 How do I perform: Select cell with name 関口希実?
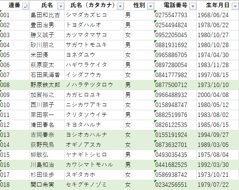coord(47,185)
